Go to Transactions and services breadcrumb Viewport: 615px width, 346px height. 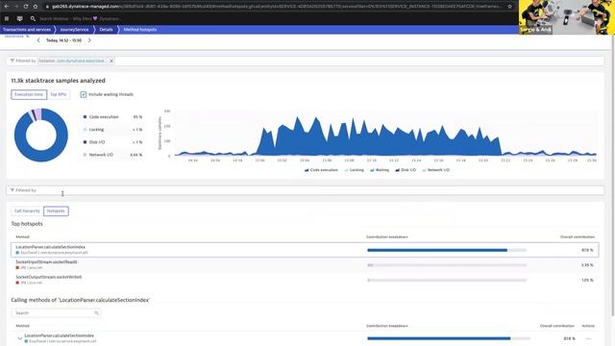(27, 30)
